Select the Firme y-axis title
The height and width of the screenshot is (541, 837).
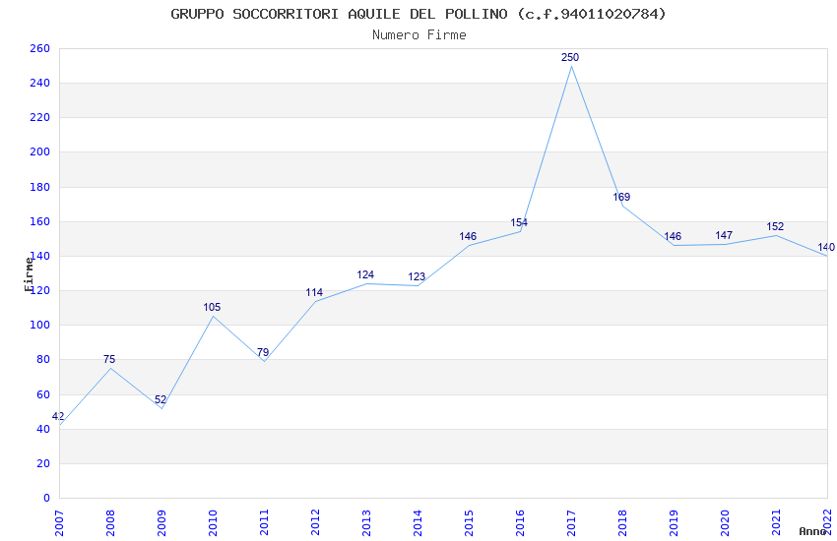29,274
